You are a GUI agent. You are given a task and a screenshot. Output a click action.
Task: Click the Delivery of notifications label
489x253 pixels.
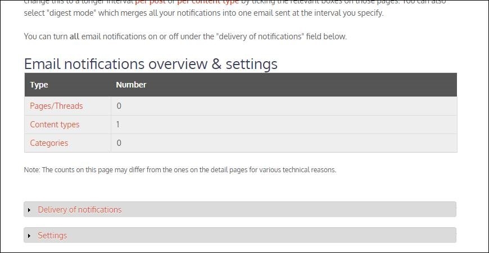click(79, 209)
